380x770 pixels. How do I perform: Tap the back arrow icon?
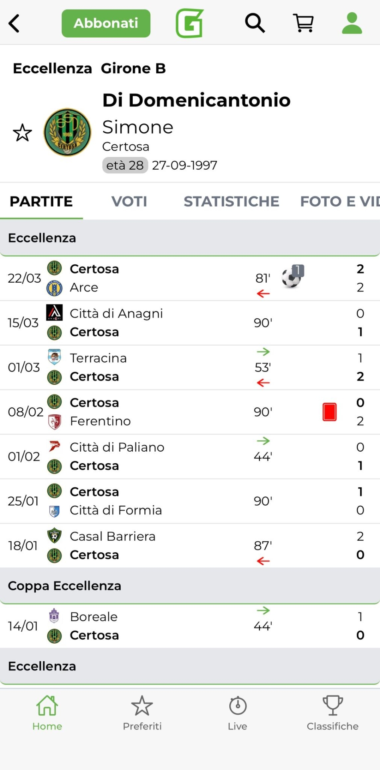14,23
